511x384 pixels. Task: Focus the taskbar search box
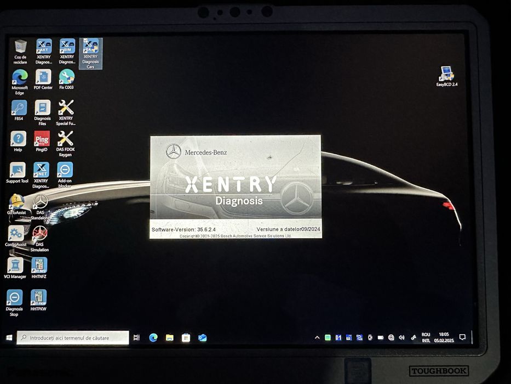[x=73, y=337]
